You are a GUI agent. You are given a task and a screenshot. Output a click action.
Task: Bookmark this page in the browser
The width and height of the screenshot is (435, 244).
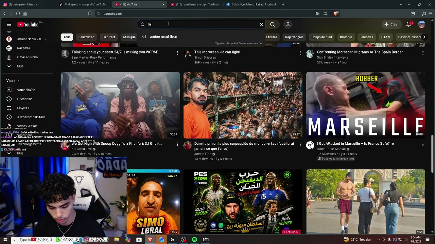pyautogui.click(x=90, y=14)
